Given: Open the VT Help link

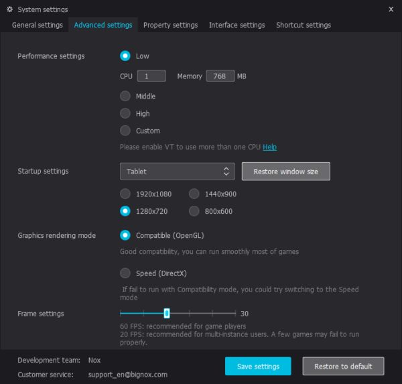Looking at the screenshot, I should (x=270, y=147).
